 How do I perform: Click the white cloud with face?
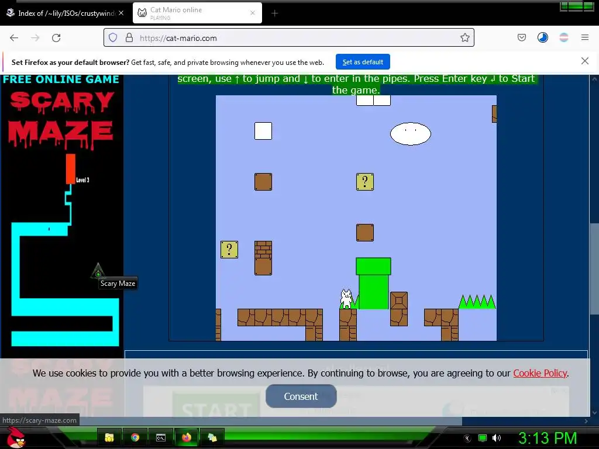[x=410, y=134]
